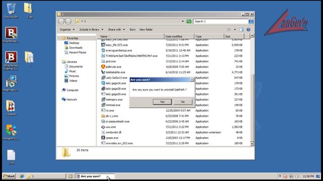Click file list scroll up arrow
Image resolution: width=323 pixels, height=181 pixels.
click(252, 36)
